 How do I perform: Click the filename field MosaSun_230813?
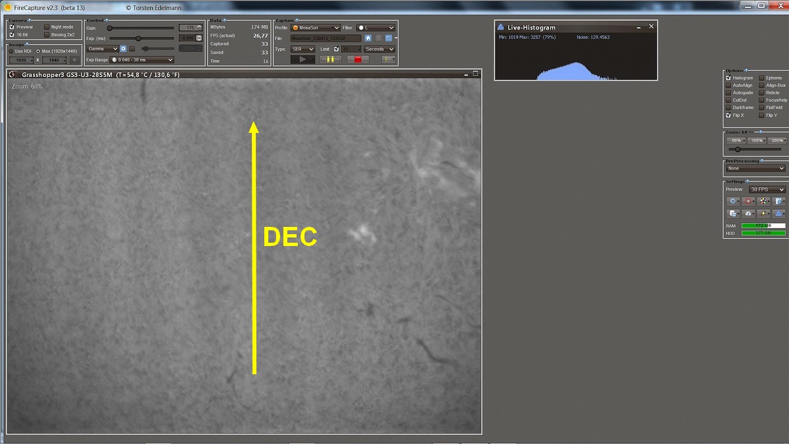pyautogui.click(x=325, y=38)
